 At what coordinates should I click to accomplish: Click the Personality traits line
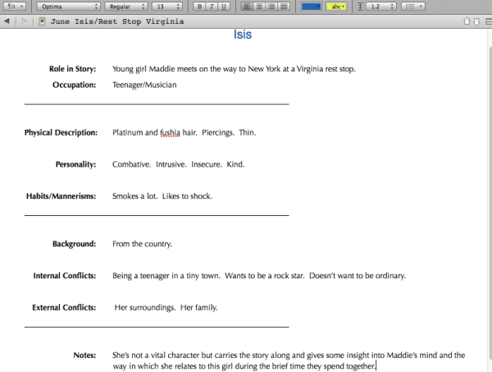pyautogui.click(x=179, y=164)
